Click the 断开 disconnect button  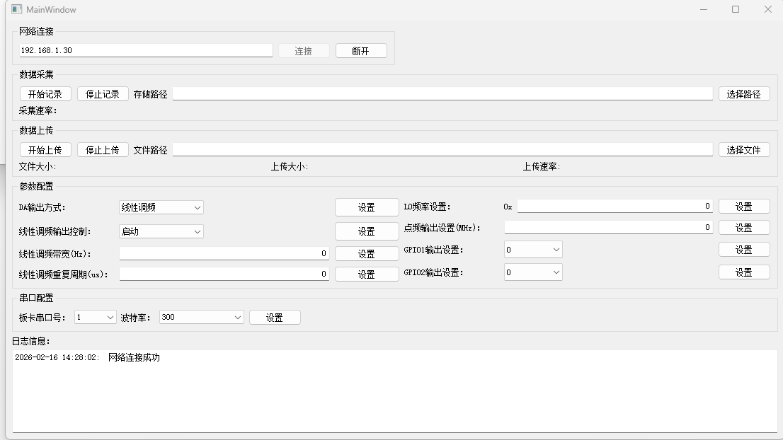(360, 51)
